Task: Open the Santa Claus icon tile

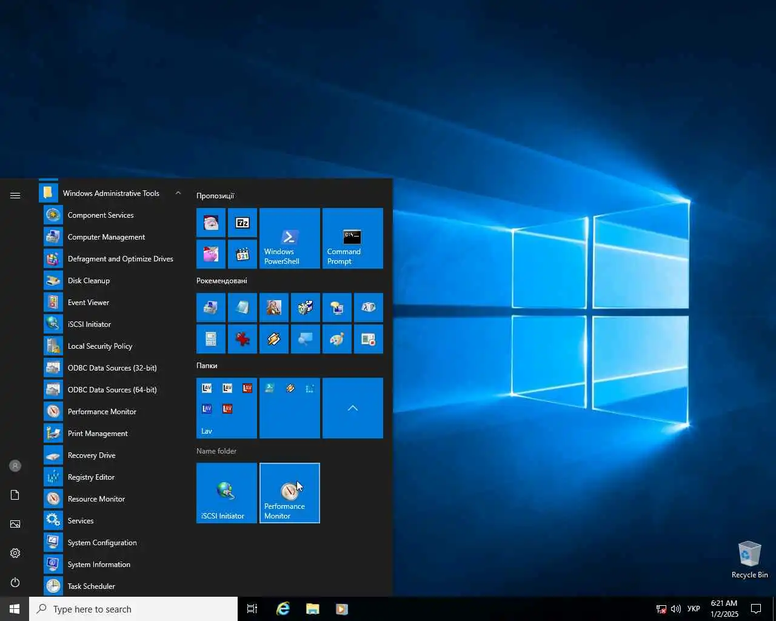Action: [x=211, y=223]
